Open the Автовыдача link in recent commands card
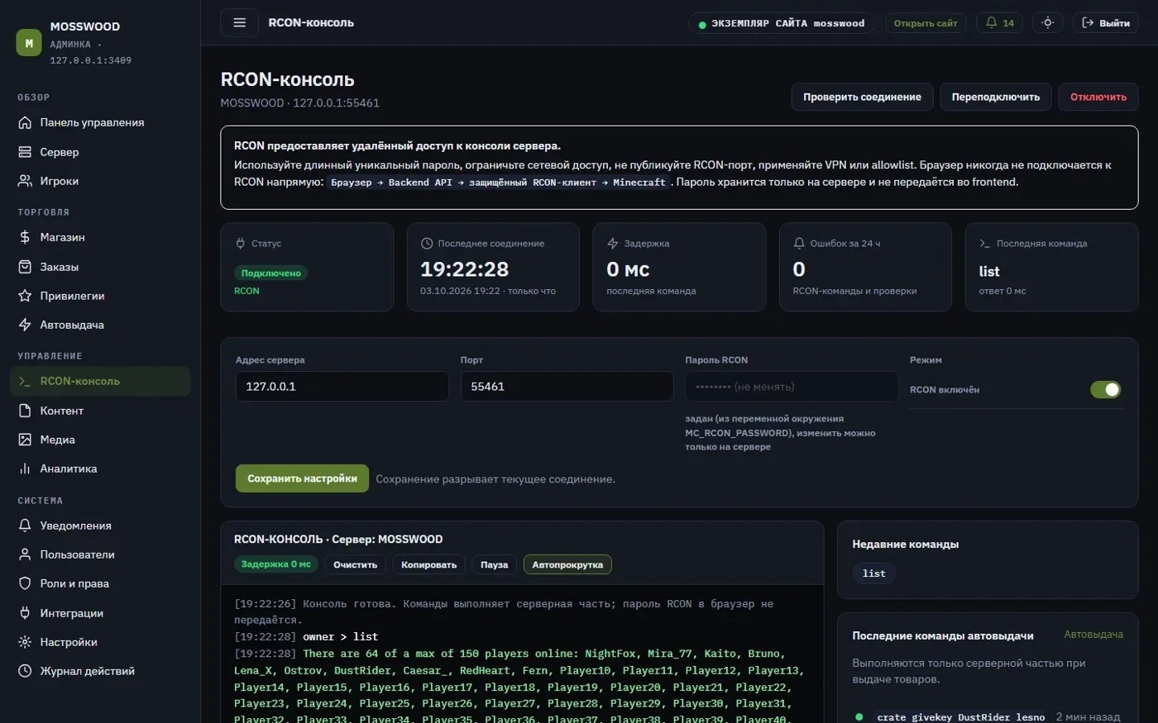1158x723 pixels. coord(1093,635)
